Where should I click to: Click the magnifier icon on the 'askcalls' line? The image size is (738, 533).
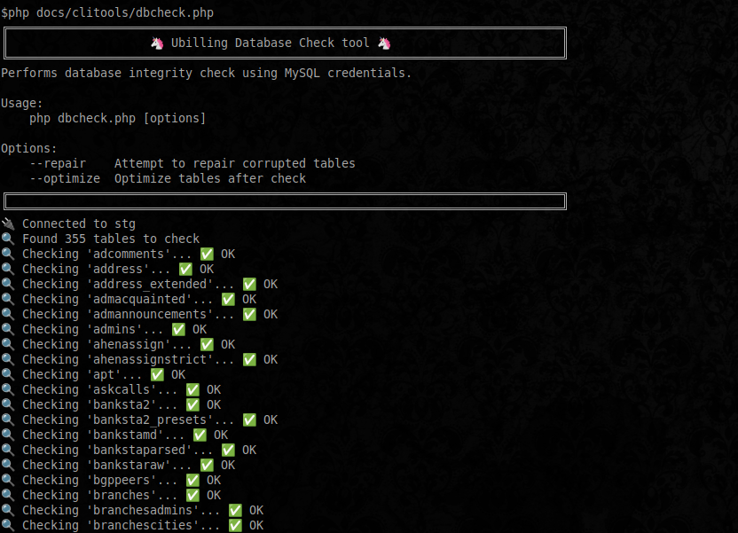8,389
